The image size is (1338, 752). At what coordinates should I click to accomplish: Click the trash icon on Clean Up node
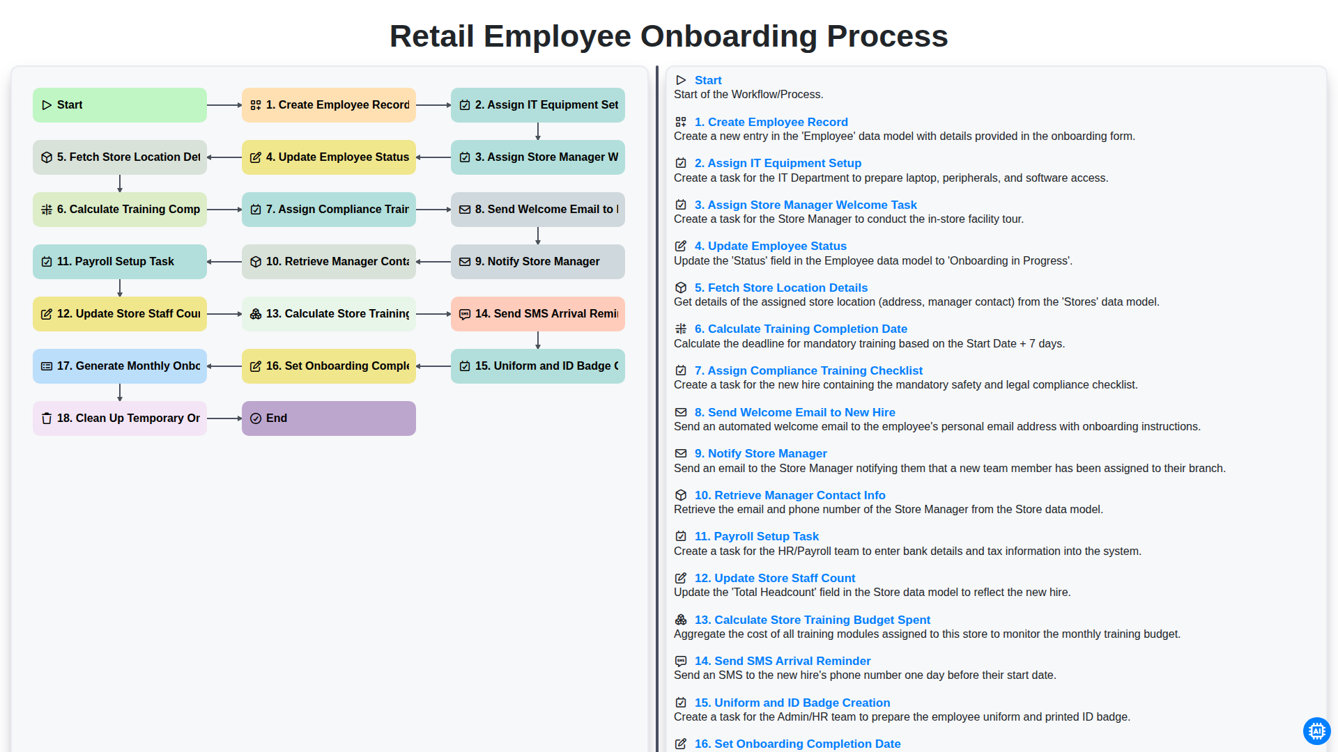click(47, 418)
